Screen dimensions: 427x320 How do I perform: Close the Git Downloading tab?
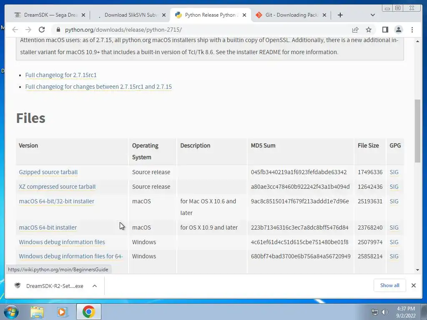point(324,15)
